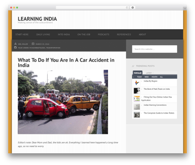Switch to the Latest tab

click(149, 73)
